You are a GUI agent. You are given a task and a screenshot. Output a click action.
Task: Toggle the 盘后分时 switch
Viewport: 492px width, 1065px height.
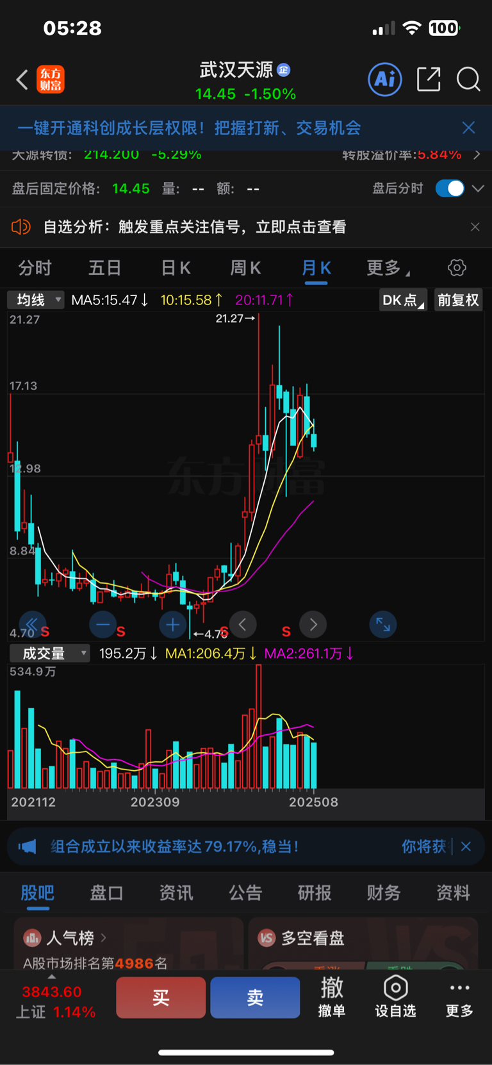[x=450, y=188]
